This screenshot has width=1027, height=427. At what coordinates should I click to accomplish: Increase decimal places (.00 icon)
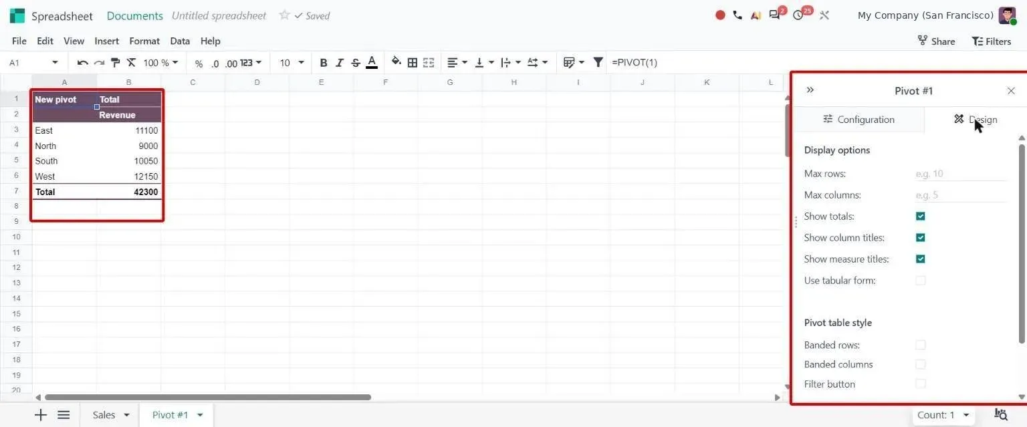pos(231,63)
